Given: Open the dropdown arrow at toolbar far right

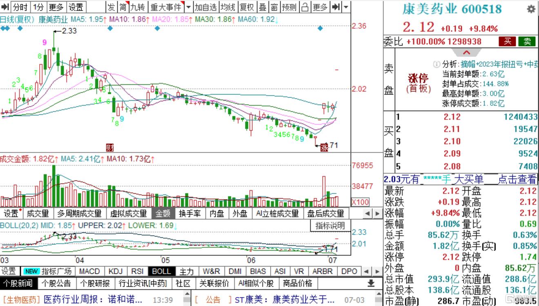Looking at the screenshot, I should (346, 7).
